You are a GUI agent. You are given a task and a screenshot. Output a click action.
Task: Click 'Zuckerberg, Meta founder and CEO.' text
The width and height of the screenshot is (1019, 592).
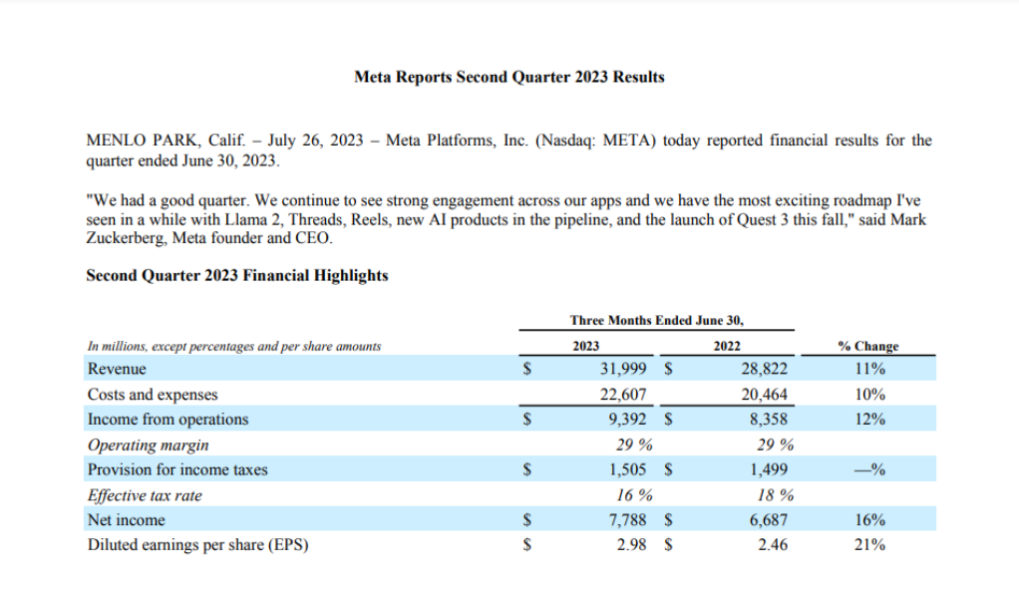[209, 238]
